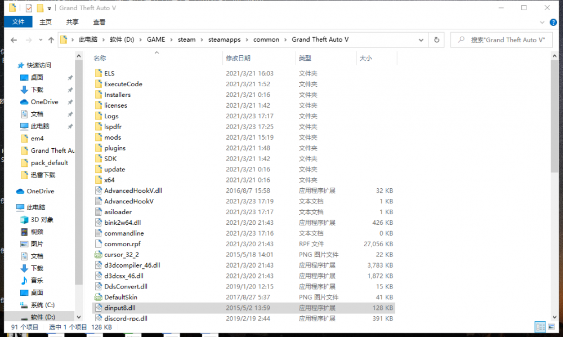This screenshot has width=563, height=337.
Task: Click the Back navigation arrow
Action: click(x=14, y=40)
